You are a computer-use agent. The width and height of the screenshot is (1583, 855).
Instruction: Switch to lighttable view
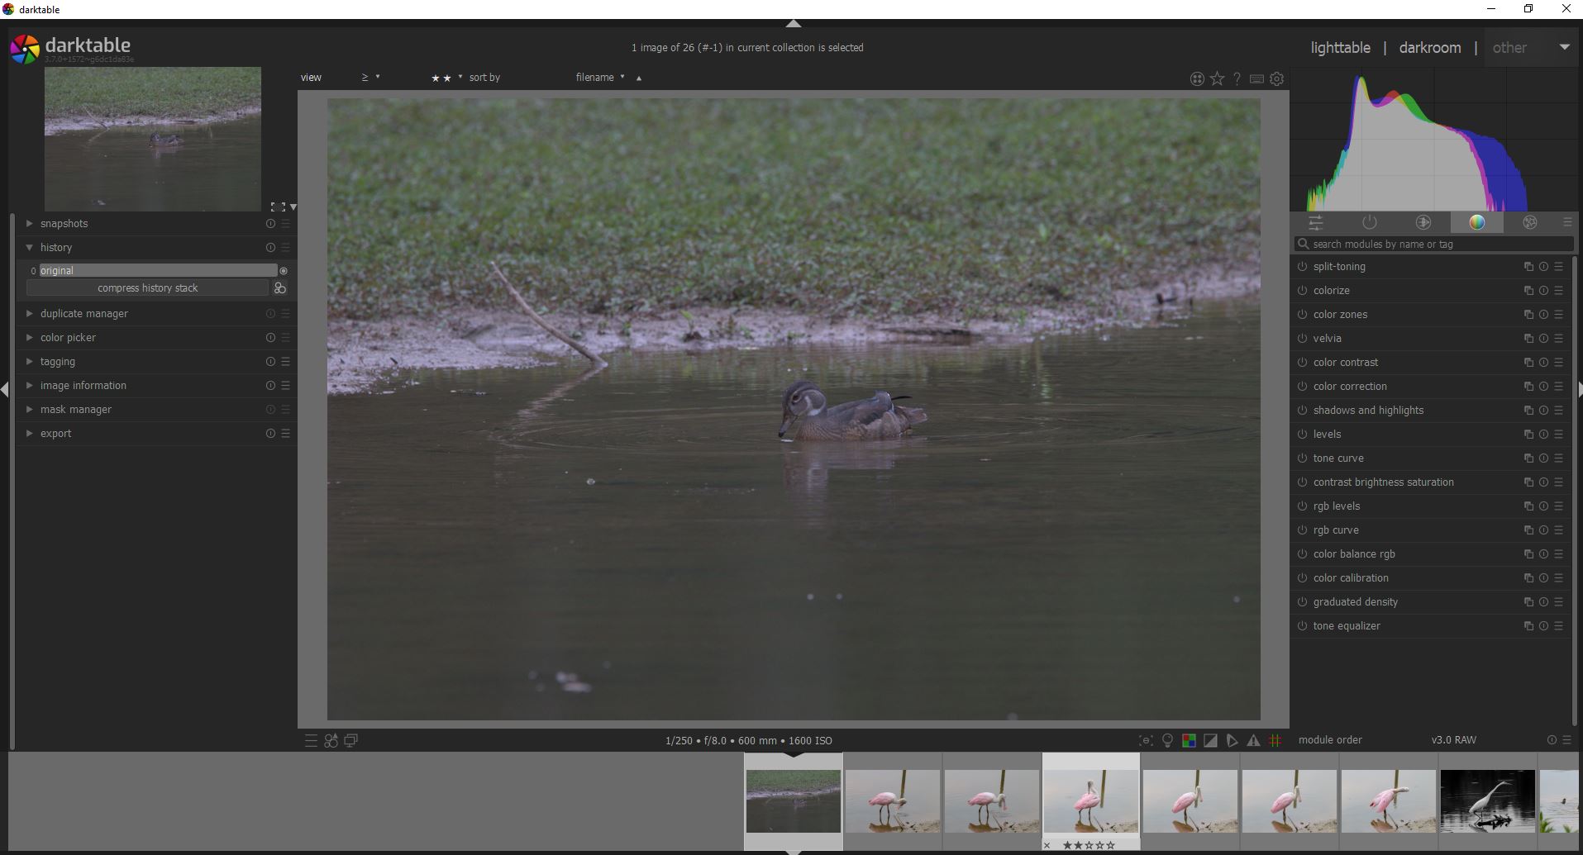[x=1339, y=47]
